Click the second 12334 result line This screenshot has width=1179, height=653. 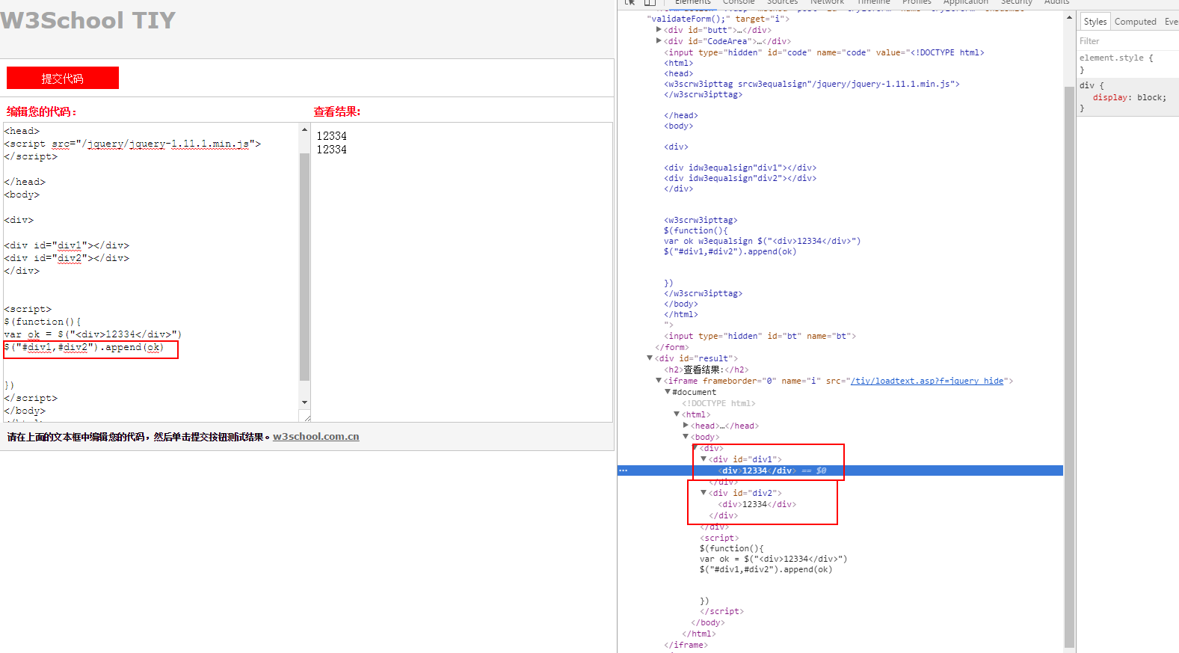(x=331, y=150)
